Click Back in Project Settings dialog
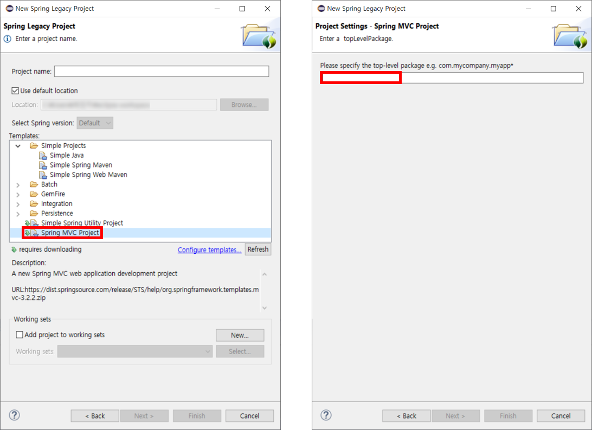Image resolution: width=592 pixels, height=430 pixels. [406, 416]
